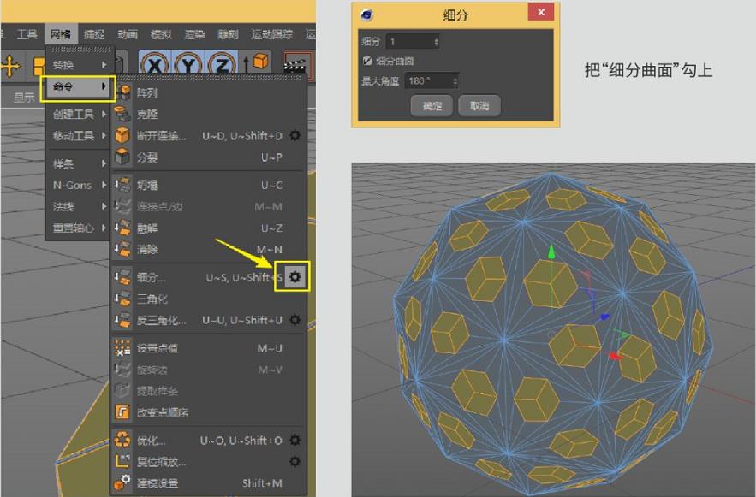756x497 pixels.
Task: Click the 优化 command icon
Action: (x=122, y=441)
